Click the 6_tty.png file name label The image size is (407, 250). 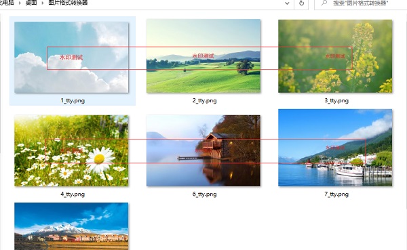click(x=205, y=194)
